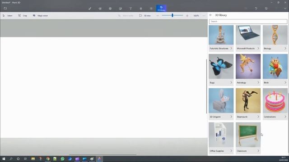
Task: Open File Explorer from taskbar
Action: point(33,159)
